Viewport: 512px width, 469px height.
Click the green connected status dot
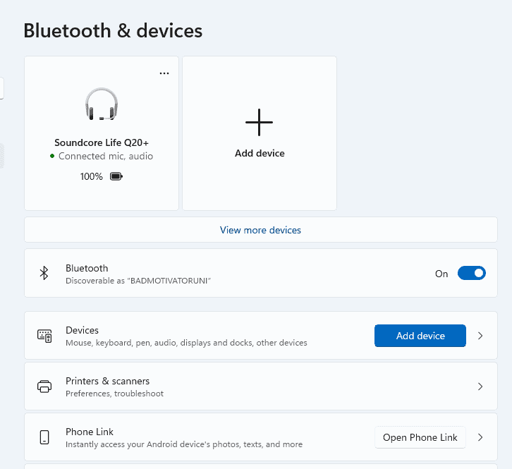pyautogui.click(x=52, y=156)
